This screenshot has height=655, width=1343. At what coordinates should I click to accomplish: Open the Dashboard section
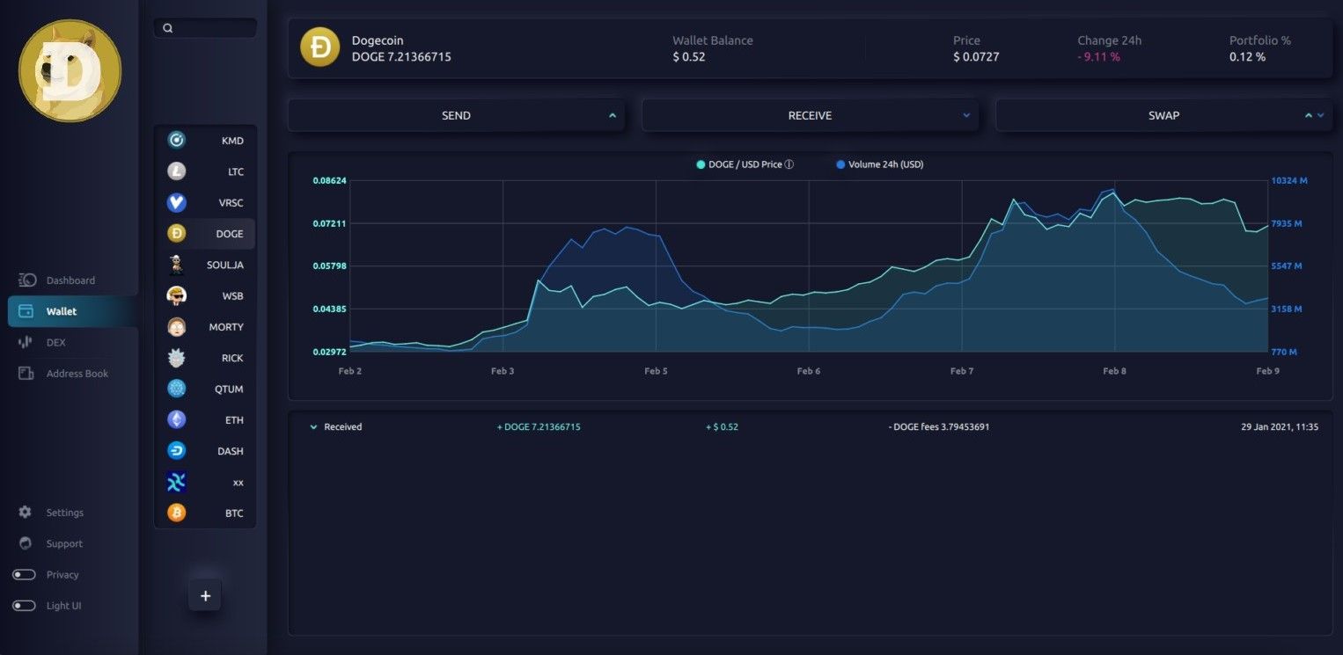70,280
